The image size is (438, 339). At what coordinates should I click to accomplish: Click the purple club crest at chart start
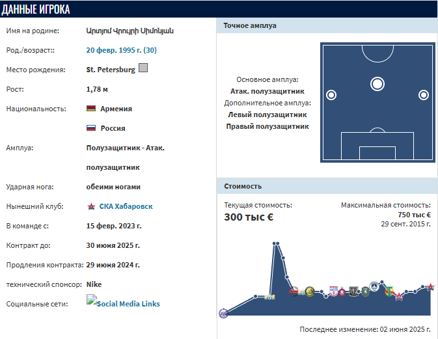coord(223,314)
